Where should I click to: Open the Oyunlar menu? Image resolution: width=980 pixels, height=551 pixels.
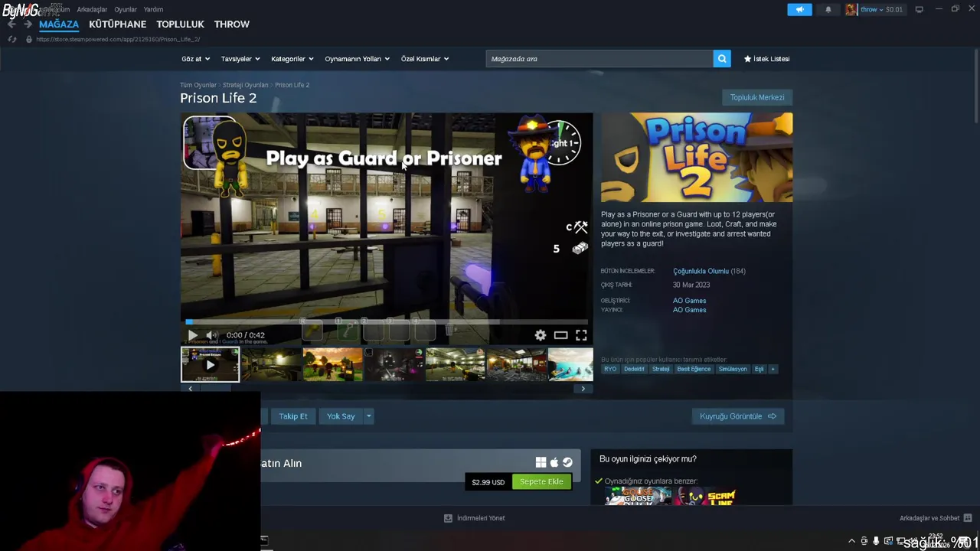[x=126, y=9]
